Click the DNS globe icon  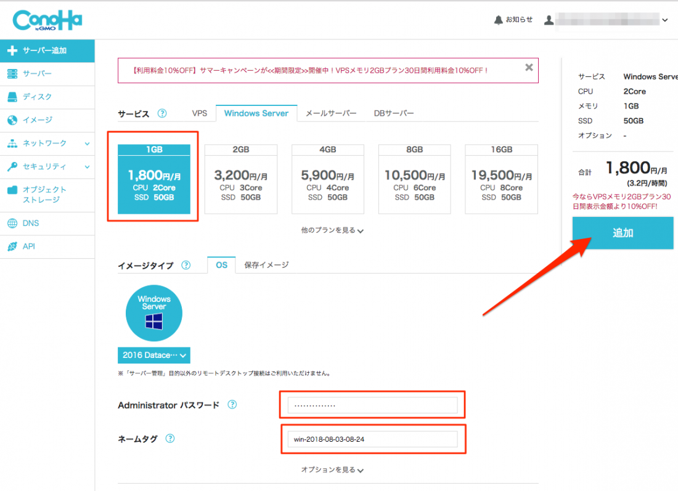click(12, 224)
